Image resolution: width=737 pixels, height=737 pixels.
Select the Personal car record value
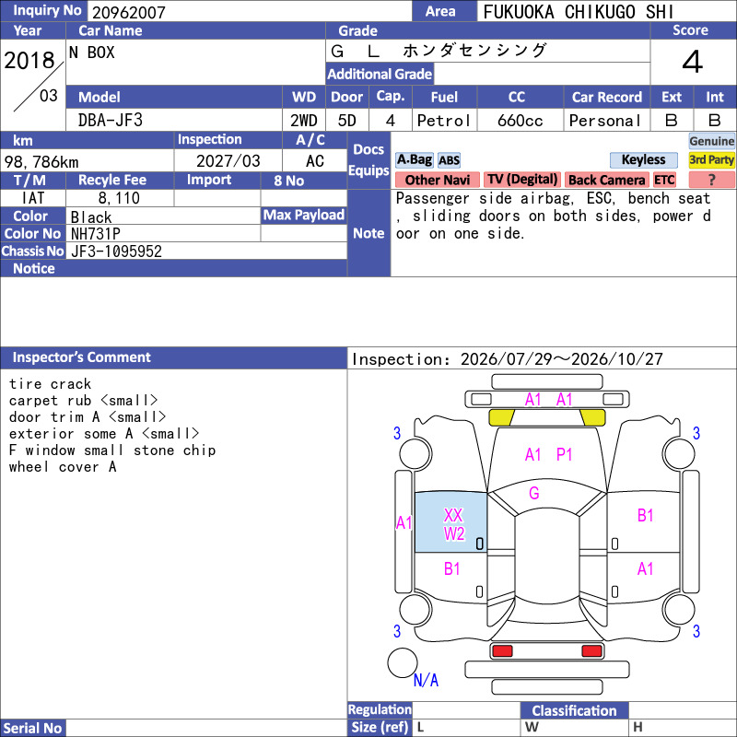click(605, 121)
